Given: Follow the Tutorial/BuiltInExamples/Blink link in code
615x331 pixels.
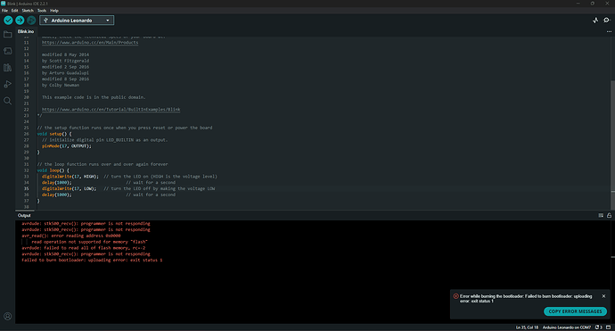Looking at the screenshot, I should point(111,110).
